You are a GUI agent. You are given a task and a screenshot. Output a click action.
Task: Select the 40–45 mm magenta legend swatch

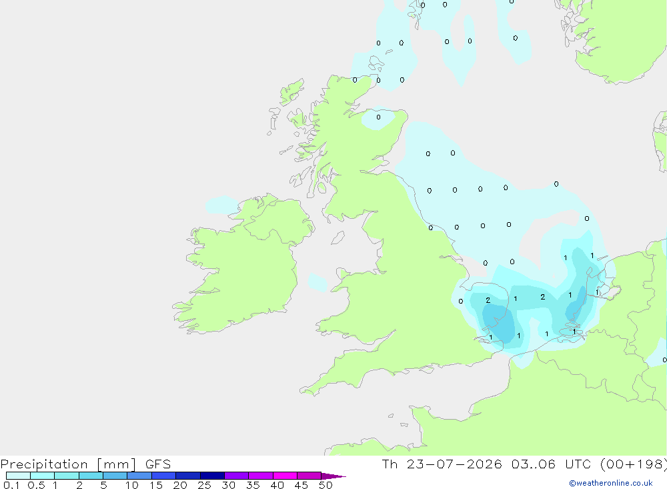285,476
